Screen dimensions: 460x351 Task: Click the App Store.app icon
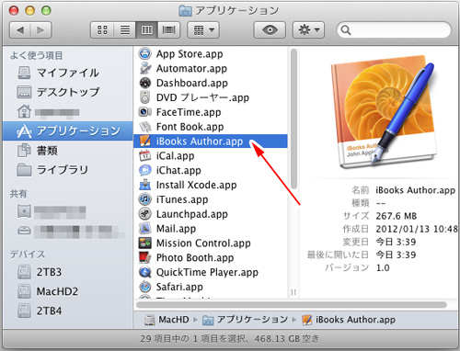click(144, 54)
